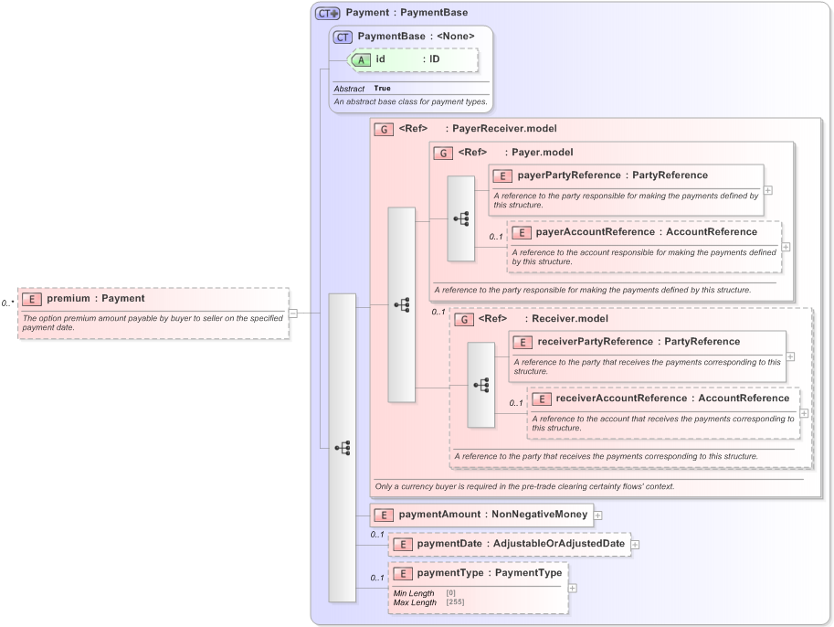This screenshot has height=627, width=834.
Task: Expand the paymentAmount element plus box
Action: pyautogui.click(x=598, y=515)
